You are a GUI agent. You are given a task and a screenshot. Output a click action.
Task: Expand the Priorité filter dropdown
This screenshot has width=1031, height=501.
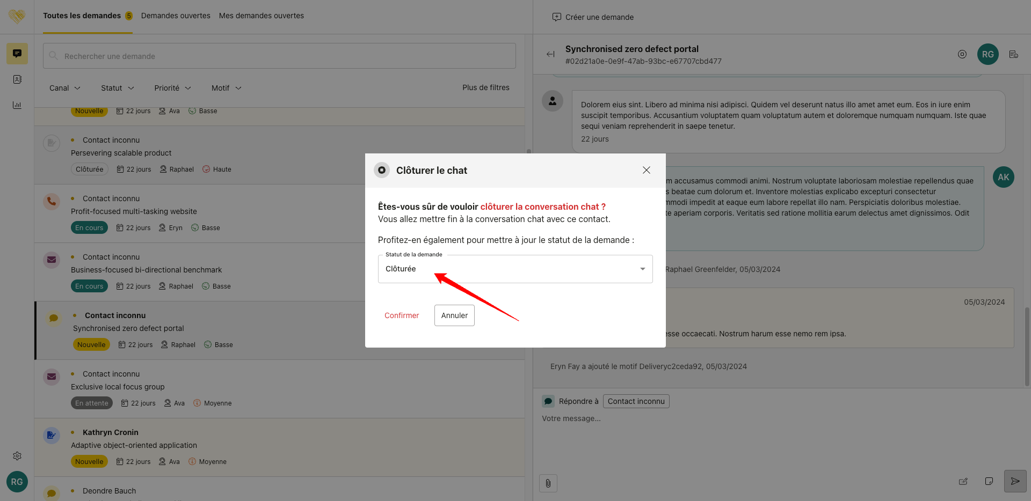pos(172,88)
